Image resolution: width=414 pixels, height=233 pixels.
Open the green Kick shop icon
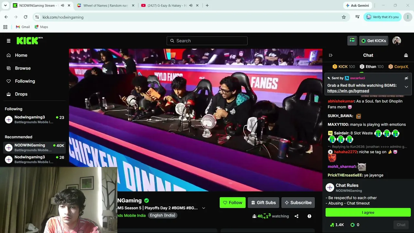tap(352, 40)
